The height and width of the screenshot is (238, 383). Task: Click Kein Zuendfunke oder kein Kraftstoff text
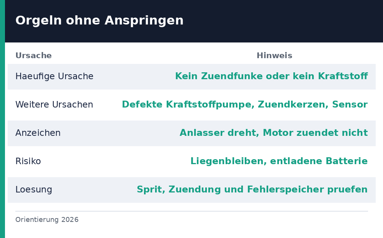click(272, 76)
